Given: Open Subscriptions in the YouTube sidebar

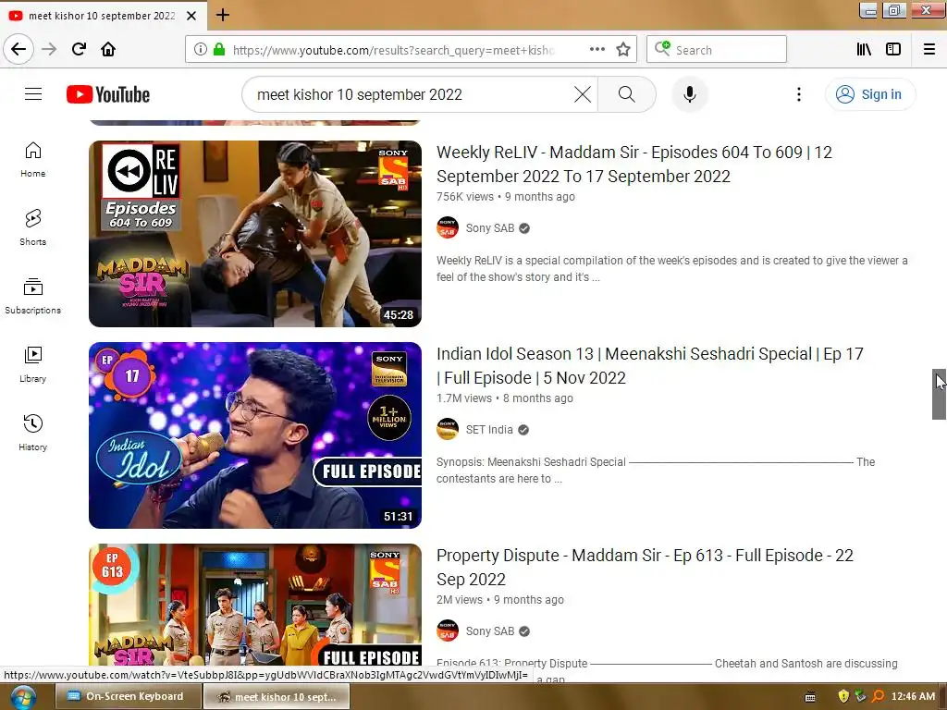Looking at the screenshot, I should pyautogui.click(x=33, y=296).
